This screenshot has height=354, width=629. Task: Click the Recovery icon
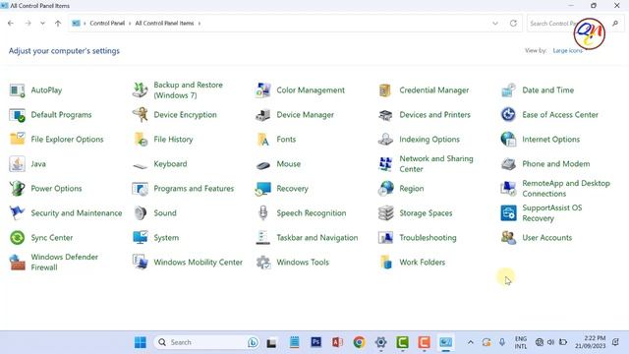262,188
